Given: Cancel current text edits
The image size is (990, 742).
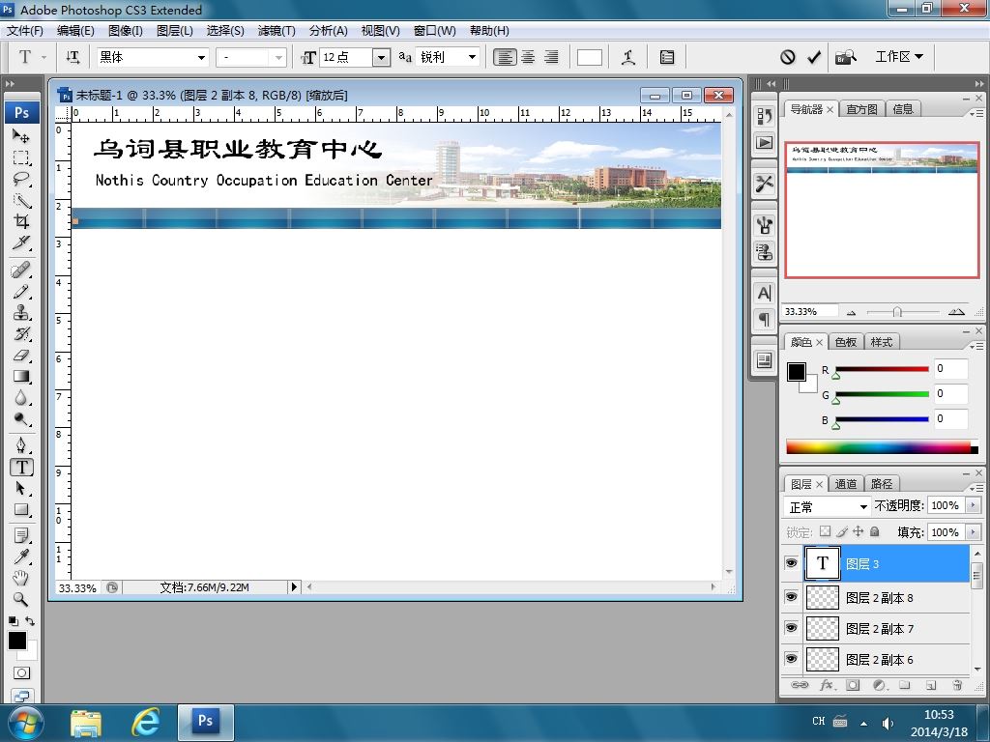Looking at the screenshot, I should (x=787, y=57).
